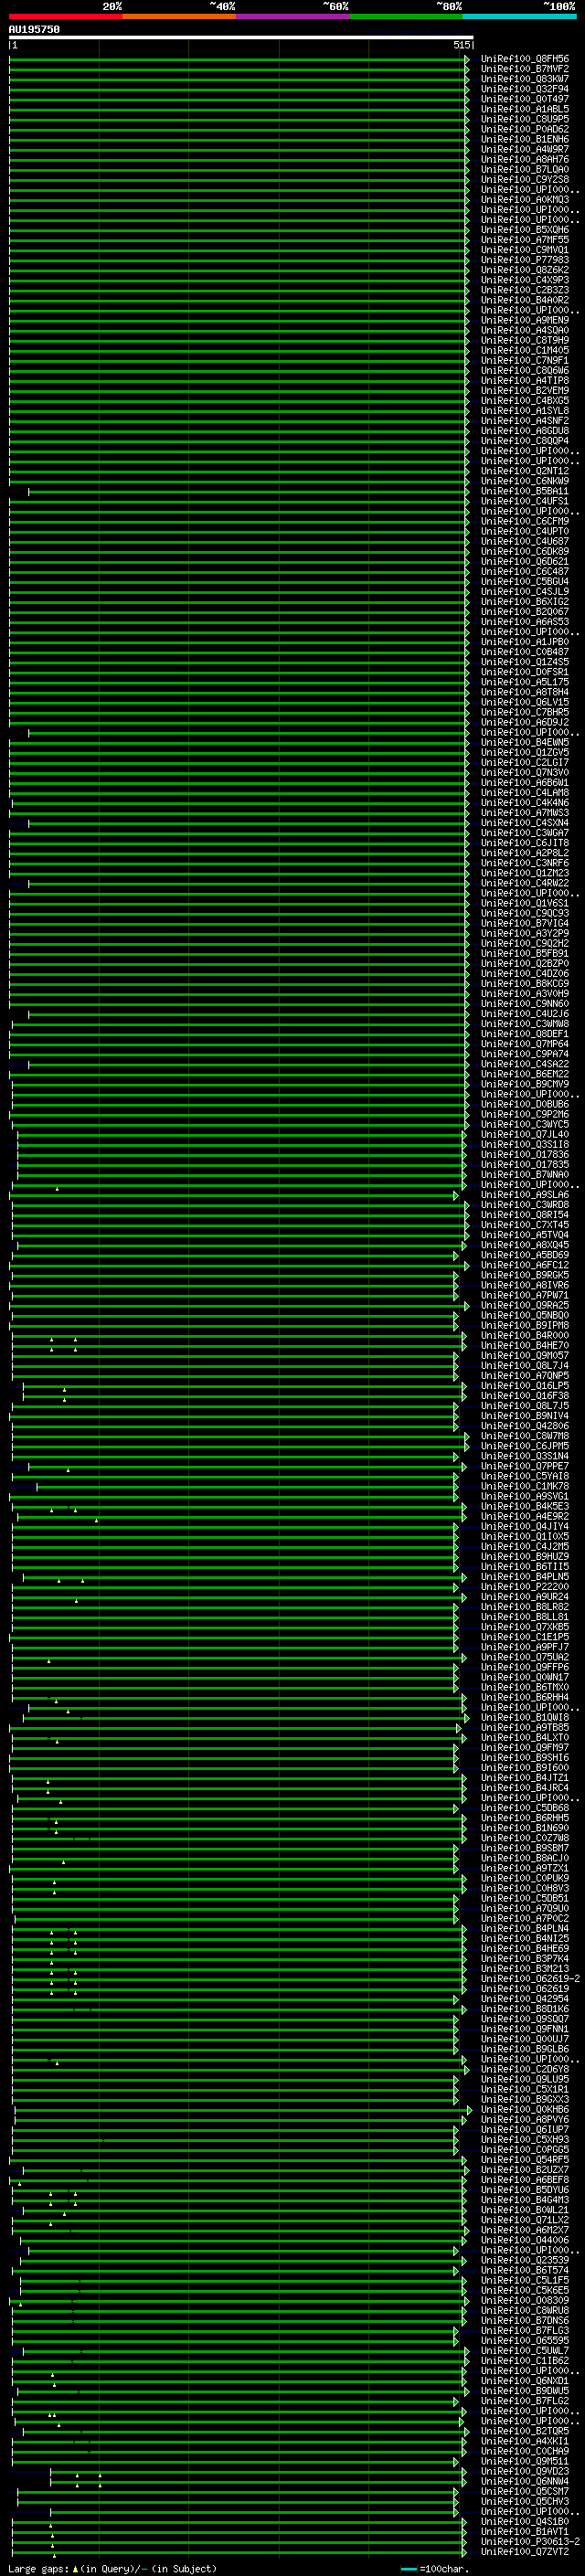Open UniRef100_Q9VD23 hit label
The image size is (585, 2576).
pos(525,2471)
